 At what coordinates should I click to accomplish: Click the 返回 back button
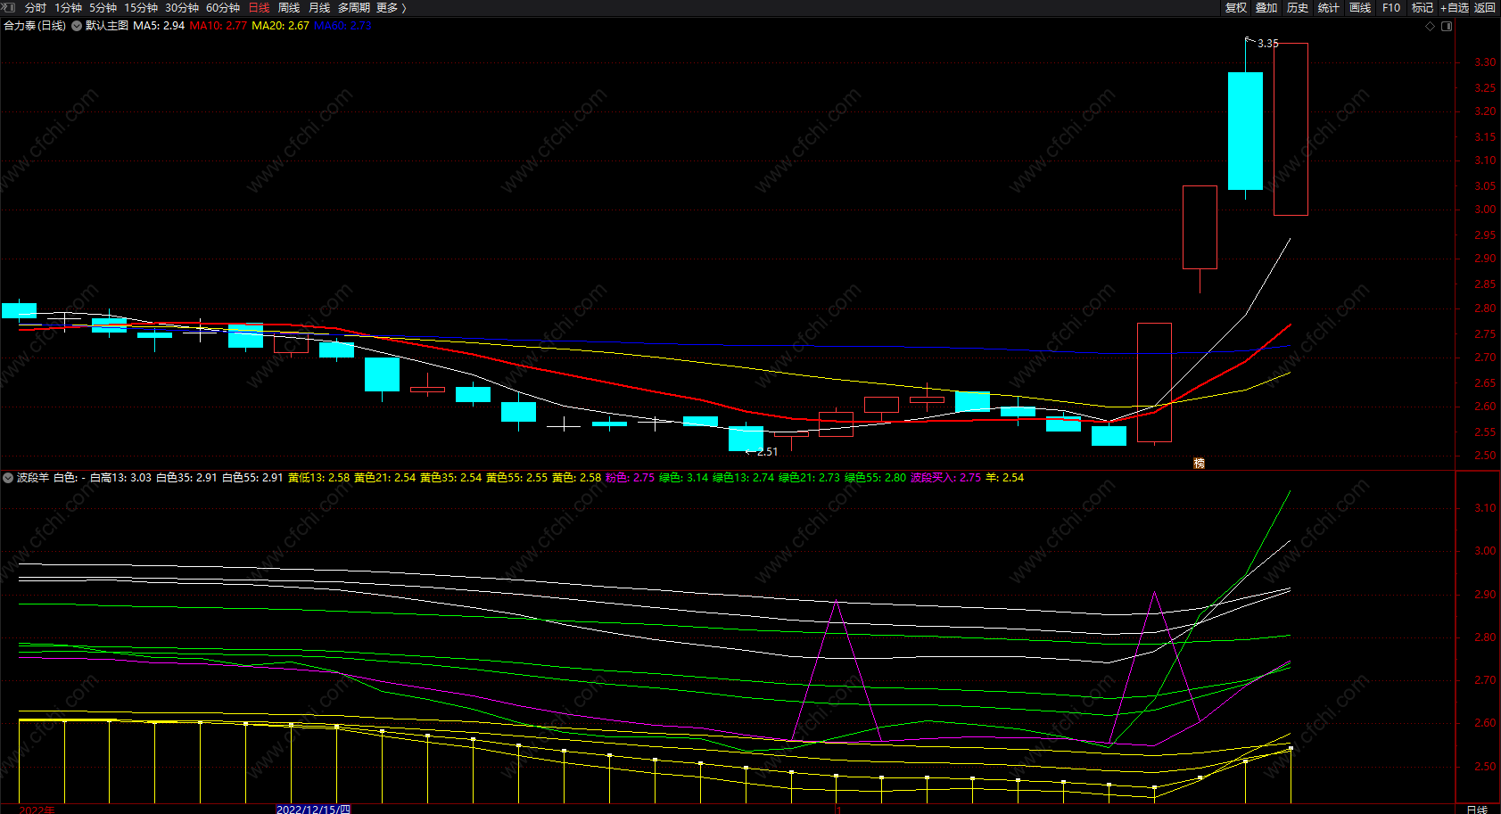point(1485,7)
